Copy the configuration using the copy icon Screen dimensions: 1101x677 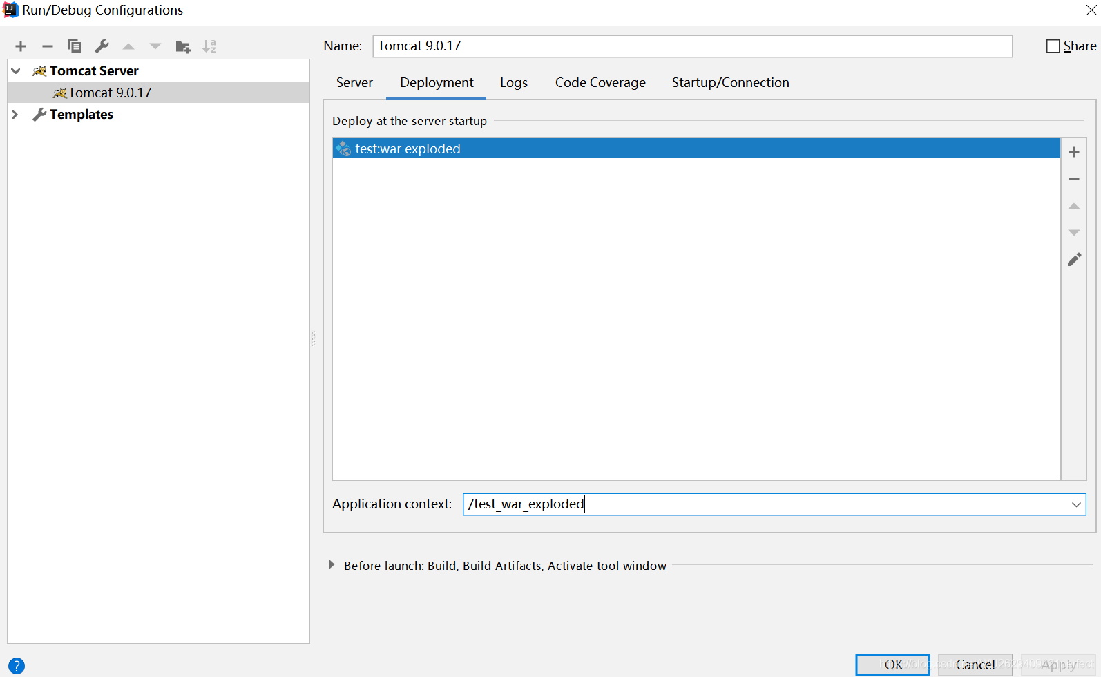pos(75,46)
